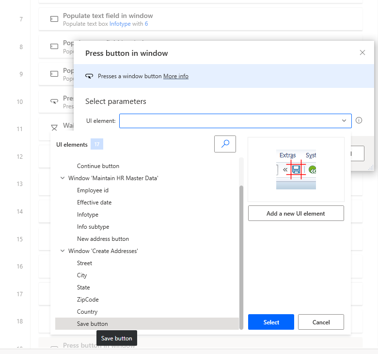
Task: Select Street element
Action: tap(85, 263)
